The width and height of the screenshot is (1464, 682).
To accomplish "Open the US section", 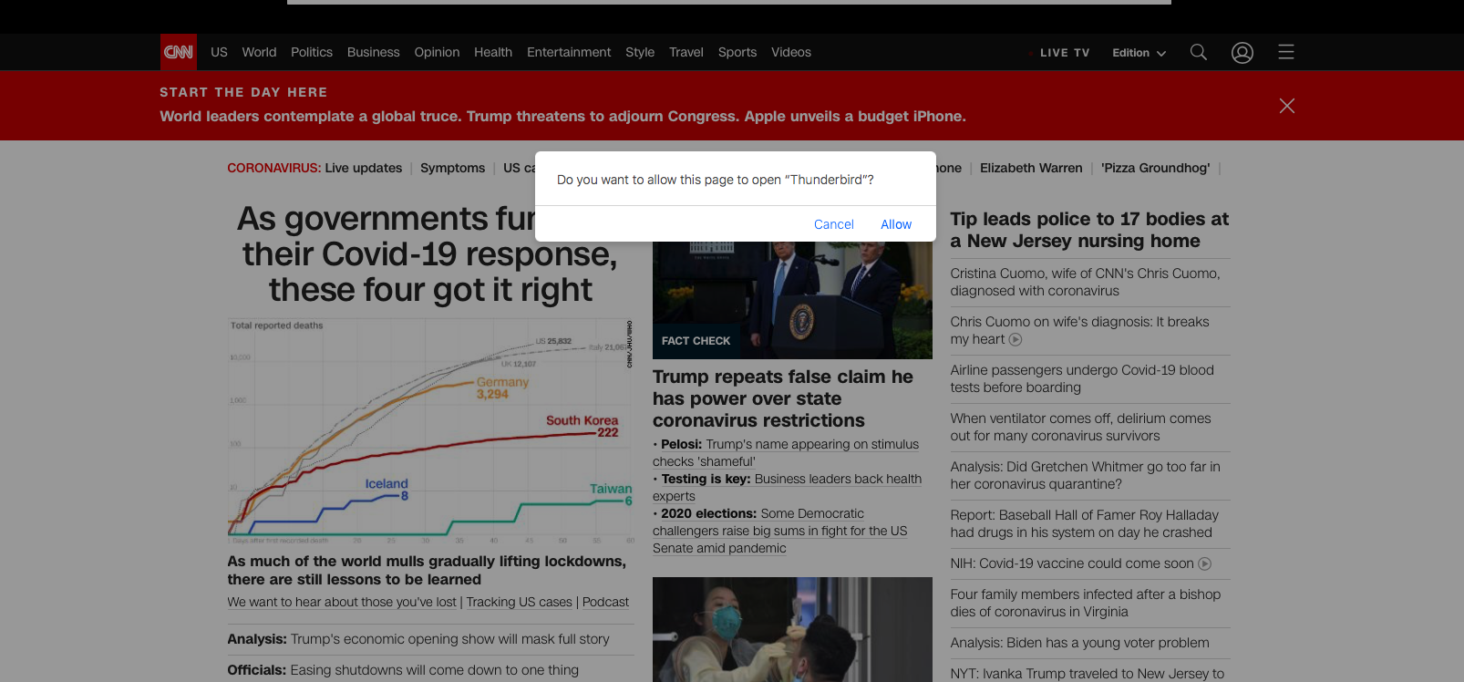I will 219,52.
